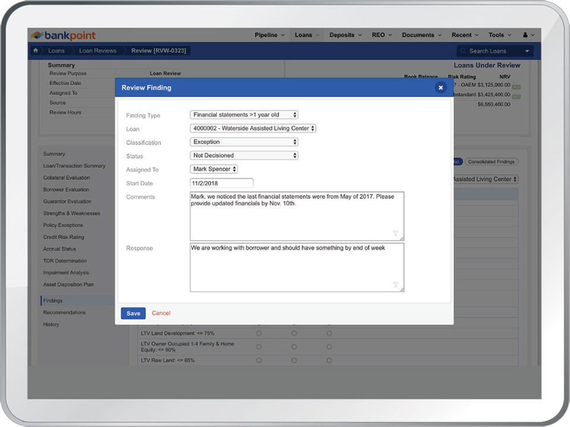This screenshot has height=427, width=570.
Task: Expand the Search Loans dropdown arrow
Action: click(527, 51)
